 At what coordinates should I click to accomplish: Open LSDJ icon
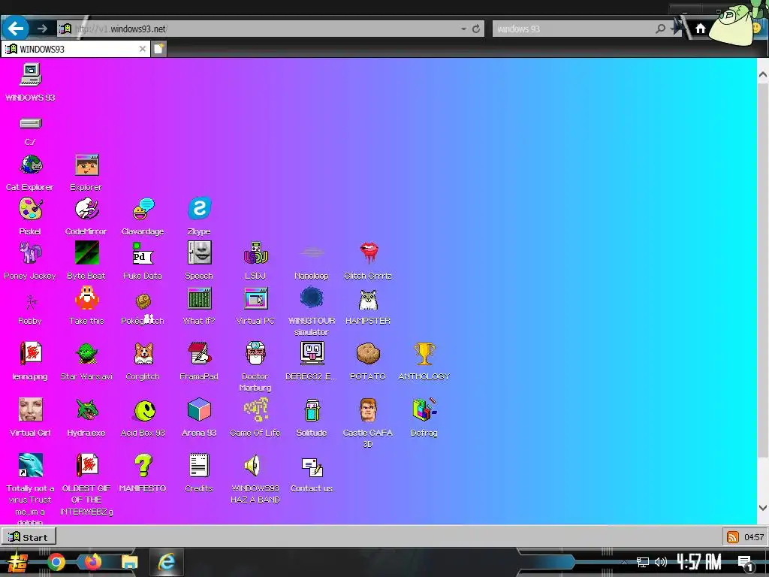(255, 254)
